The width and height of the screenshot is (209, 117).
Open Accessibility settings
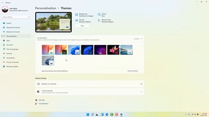click(16, 58)
